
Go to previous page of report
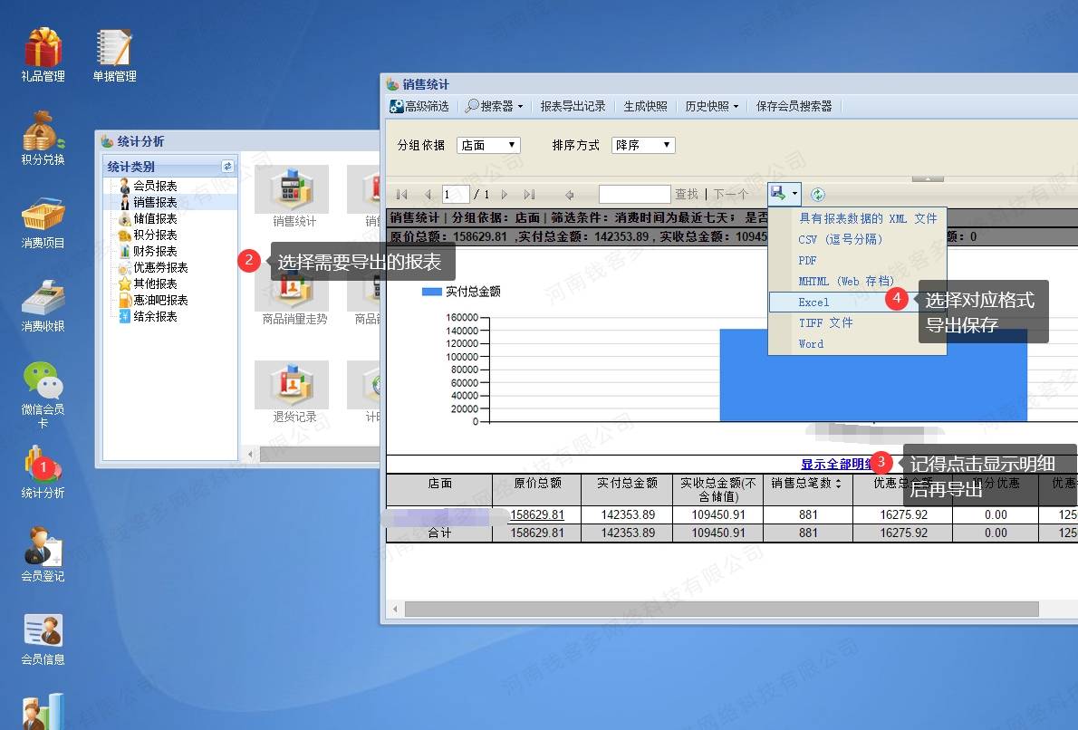tap(428, 195)
